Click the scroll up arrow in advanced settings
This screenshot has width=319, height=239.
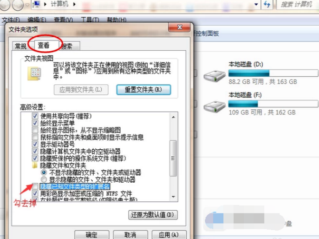pos(173,117)
